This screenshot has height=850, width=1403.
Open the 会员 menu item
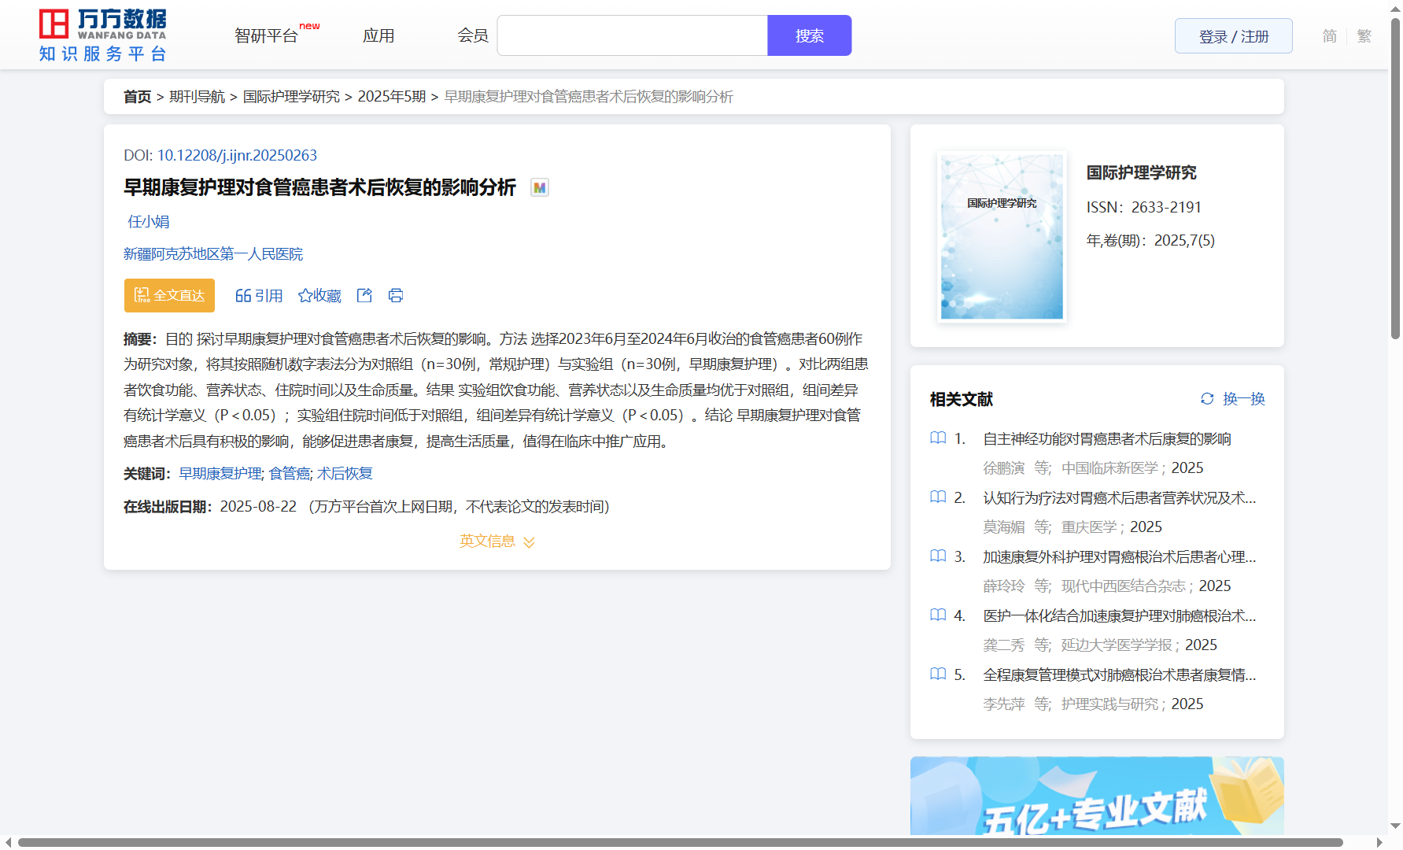tap(473, 36)
